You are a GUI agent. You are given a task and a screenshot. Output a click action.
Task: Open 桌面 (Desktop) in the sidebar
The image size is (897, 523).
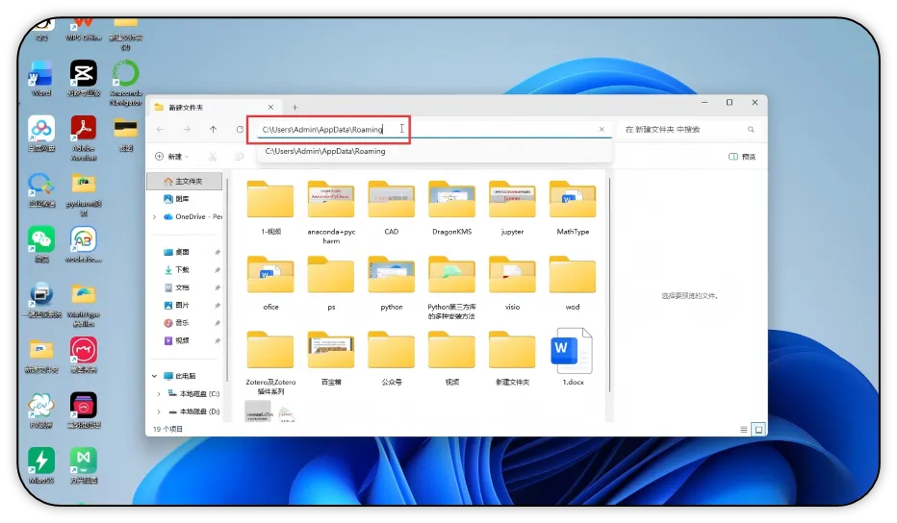click(x=177, y=252)
